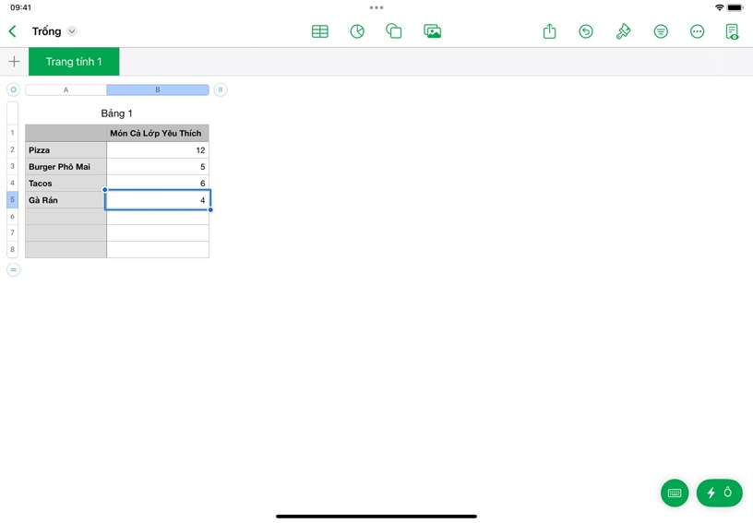Open the Trống document title dropdown
This screenshot has width=753, height=523.
[x=72, y=31]
